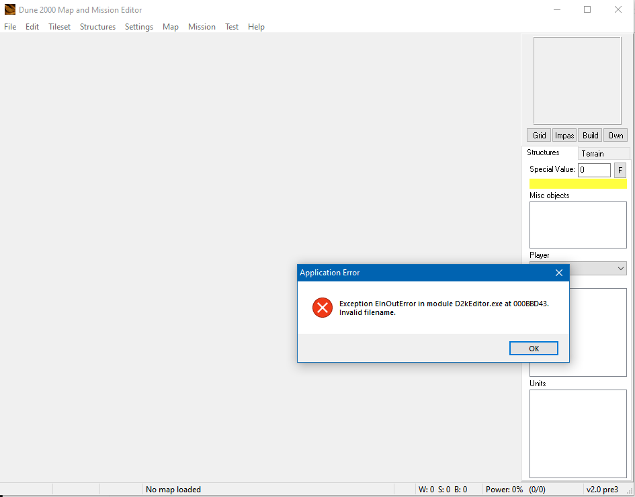The height and width of the screenshot is (497, 635).
Task: Click OK in the Application Error dialog
Action: (534, 349)
